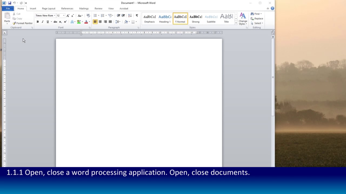Open the font color dropdown arrow
Viewport: 346px width, 194px height.
tap(89, 22)
